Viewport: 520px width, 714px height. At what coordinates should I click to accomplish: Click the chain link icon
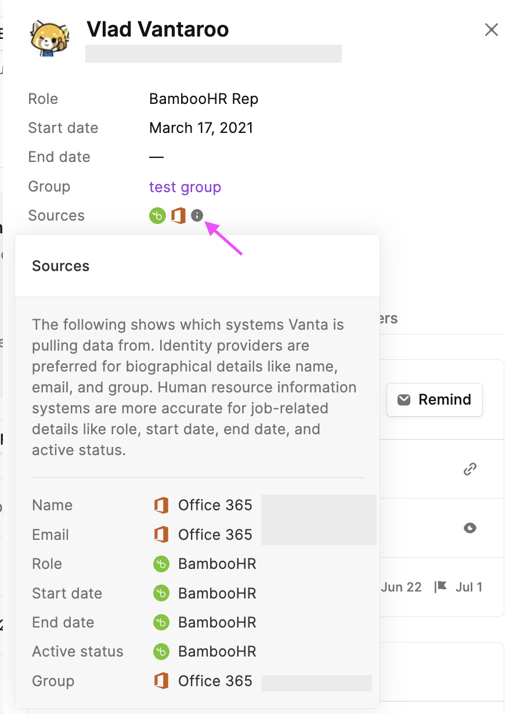pyautogui.click(x=470, y=469)
